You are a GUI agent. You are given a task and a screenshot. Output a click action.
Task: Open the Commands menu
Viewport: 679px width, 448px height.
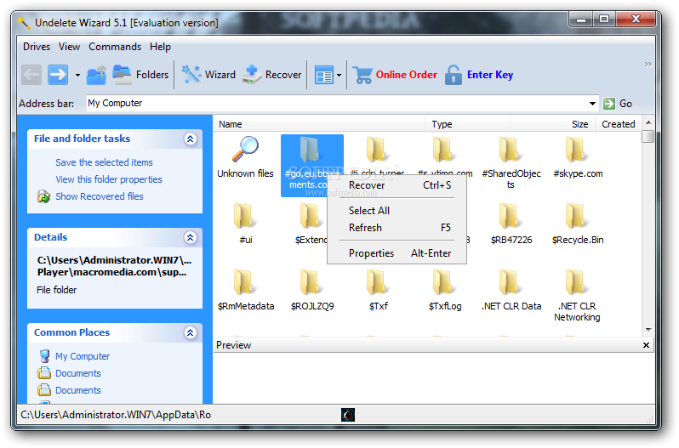coord(115,47)
